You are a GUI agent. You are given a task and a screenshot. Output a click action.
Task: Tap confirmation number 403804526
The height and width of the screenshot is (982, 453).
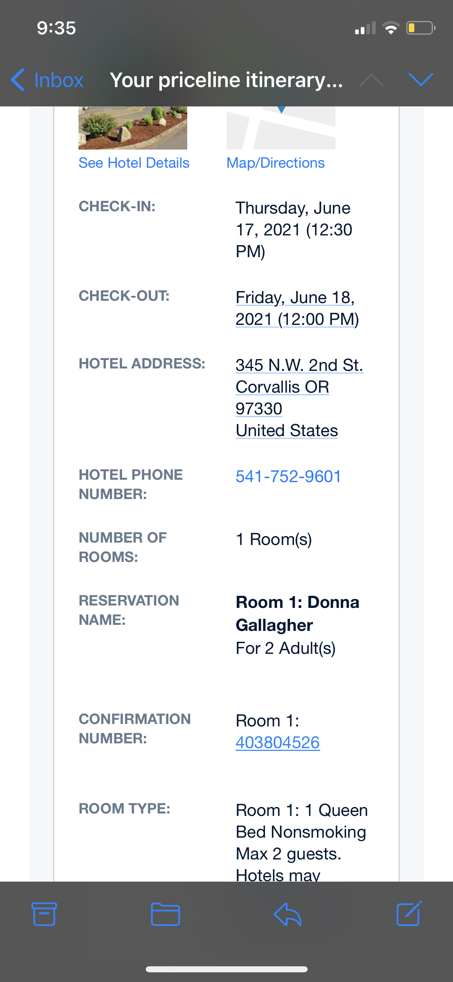277,743
